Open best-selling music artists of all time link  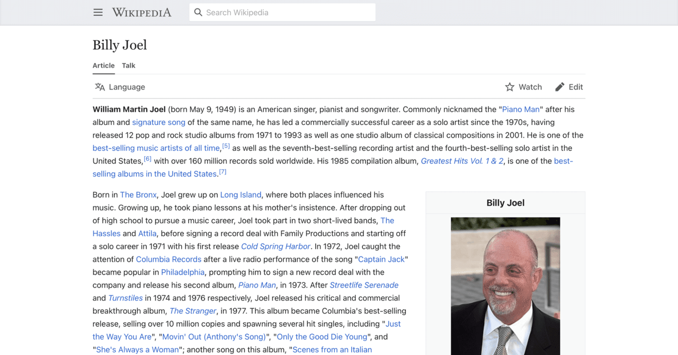click(x=156, y=148)
